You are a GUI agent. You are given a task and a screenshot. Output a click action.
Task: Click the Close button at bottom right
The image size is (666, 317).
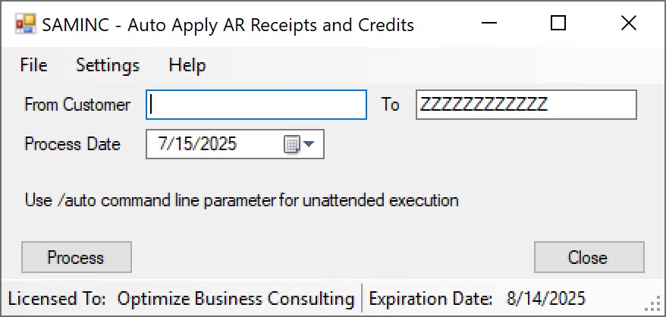pos(589,257)
